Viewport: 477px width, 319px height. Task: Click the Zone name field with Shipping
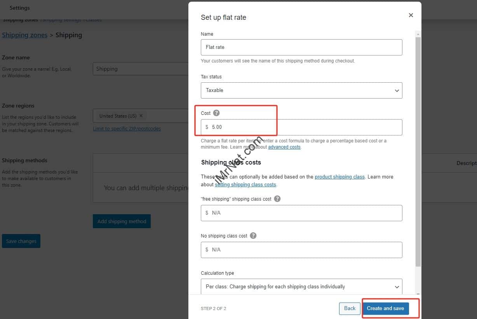coord(141,69)
